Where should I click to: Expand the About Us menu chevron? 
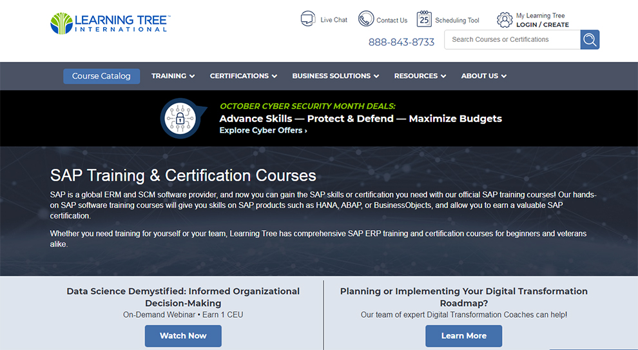(504, 76)
